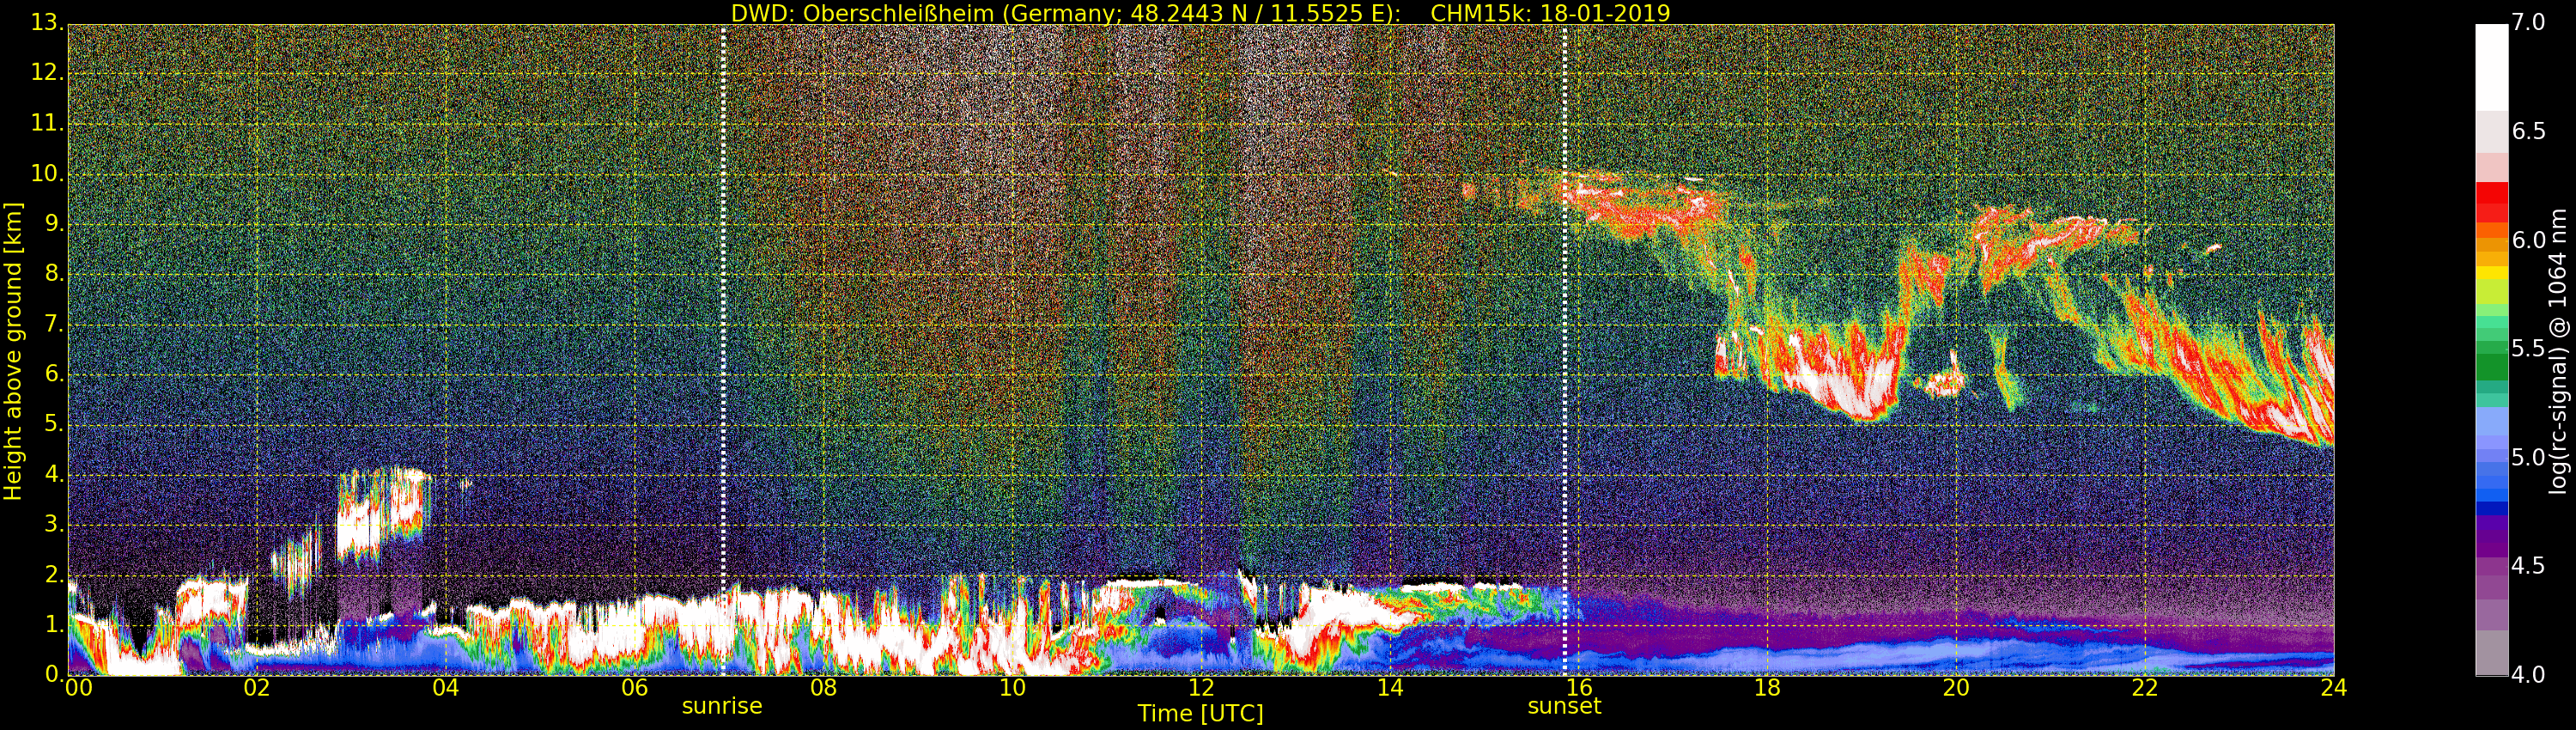Click the sunset label below the time axis

tap(1564, 706)
